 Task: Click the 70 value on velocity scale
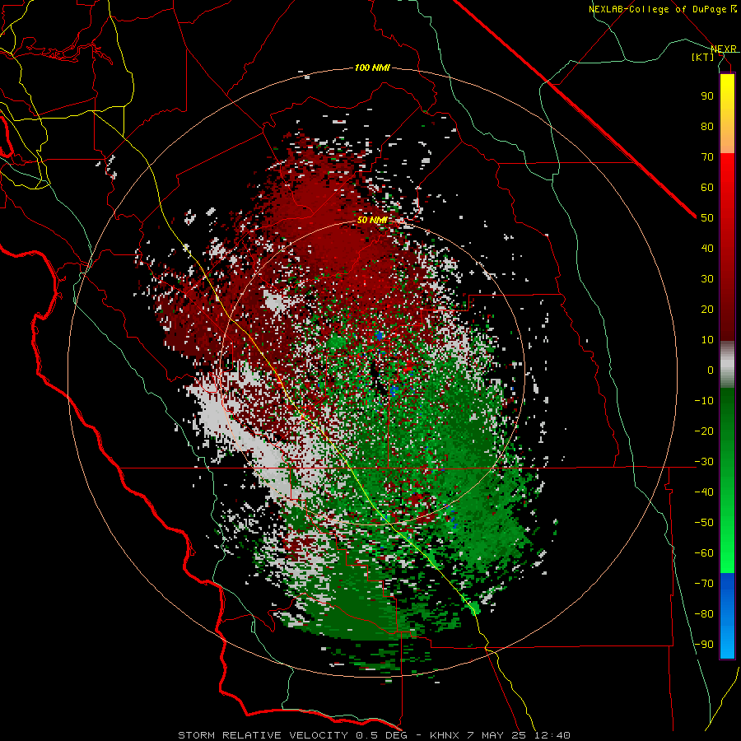click(x=707, y=157)
